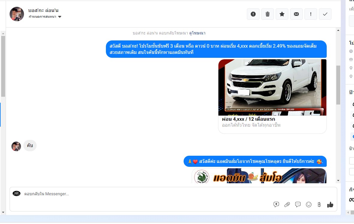Click the page avatar next to reply box
Image resolution: width=354 pixels, height=224 pixels.
pos(16,193)
